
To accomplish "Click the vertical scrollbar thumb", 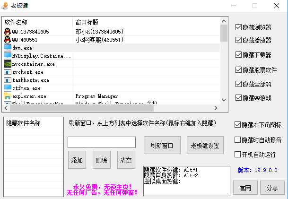I will click(224, 33).
